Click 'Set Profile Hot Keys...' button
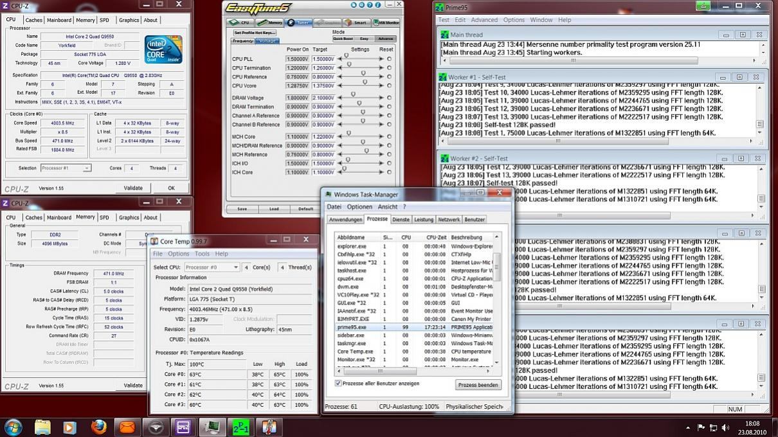778x437 pixels. (x=255, y=32)
